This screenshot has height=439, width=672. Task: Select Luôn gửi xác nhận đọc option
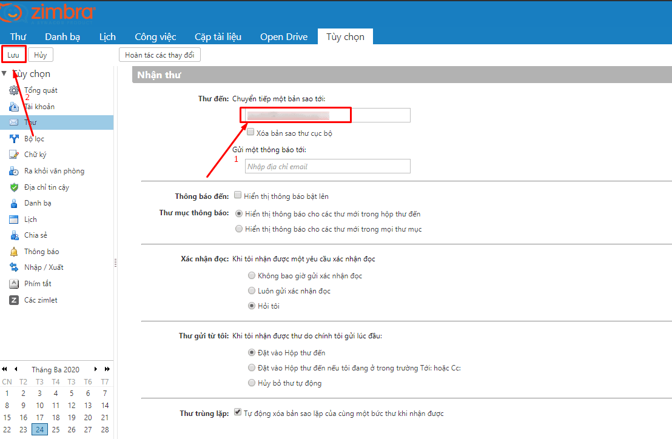pyautogui.click(x=252, y=291)
